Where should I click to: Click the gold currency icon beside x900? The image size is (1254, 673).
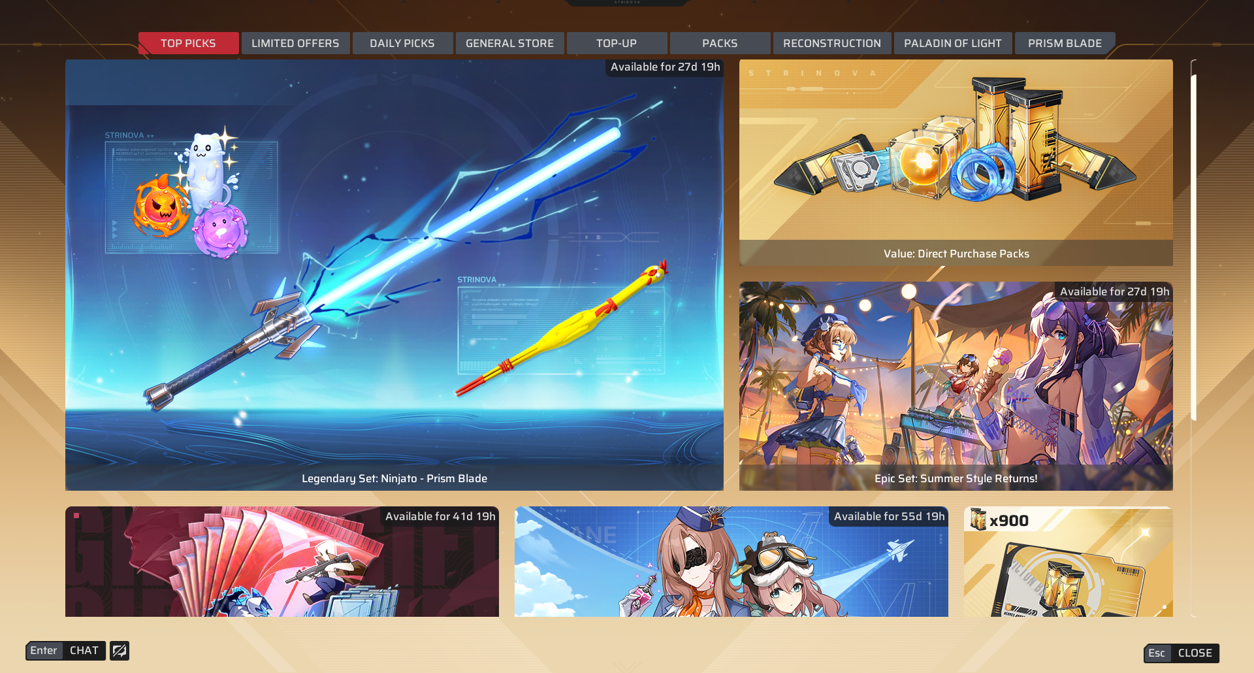coord(978,519)
